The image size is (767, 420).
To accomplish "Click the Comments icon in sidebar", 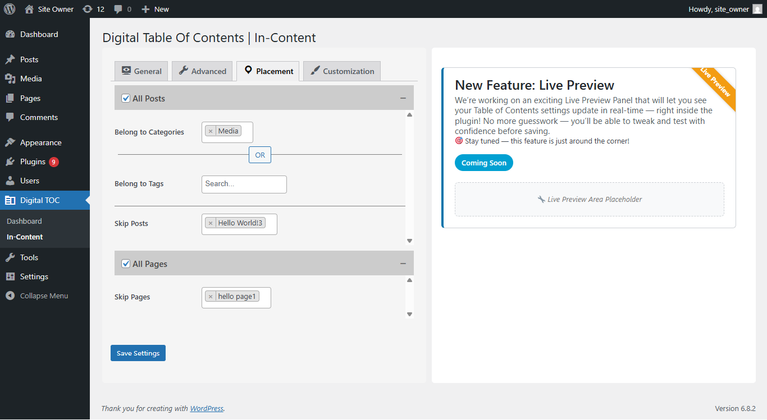I will click(10, 117).
